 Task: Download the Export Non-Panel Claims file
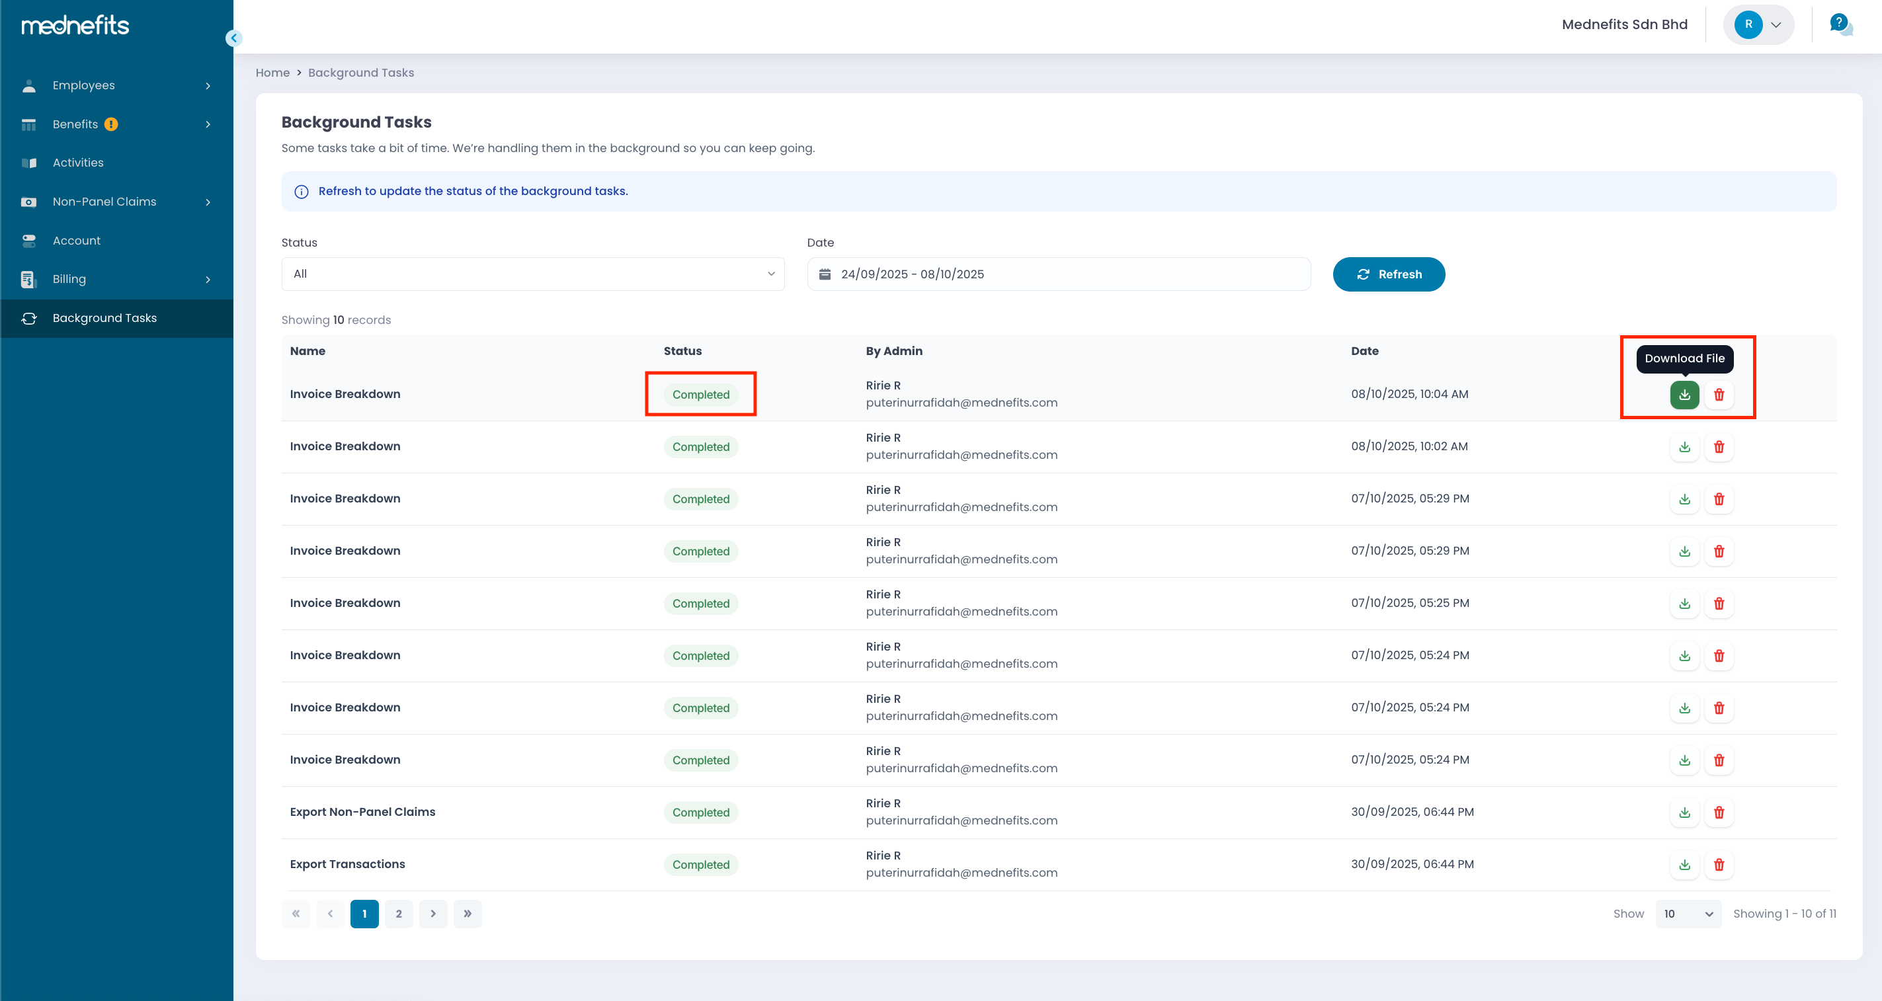[x=1684, y=813]
